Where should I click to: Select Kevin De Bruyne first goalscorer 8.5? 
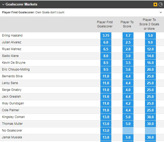point(106,63)
